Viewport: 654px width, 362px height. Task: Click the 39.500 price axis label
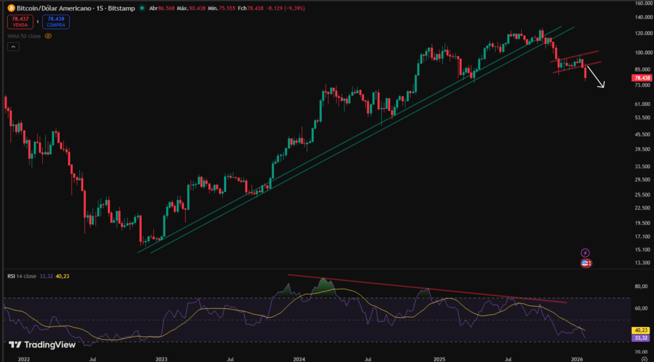click(643, 149)
